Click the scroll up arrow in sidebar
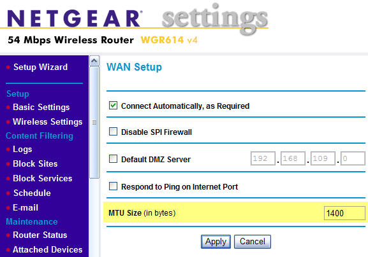368x257 pixels. [x=94, y=61]
